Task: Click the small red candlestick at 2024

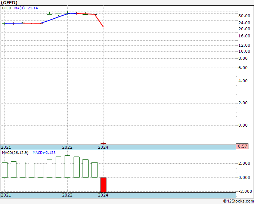Action: (x=103, y=143)
